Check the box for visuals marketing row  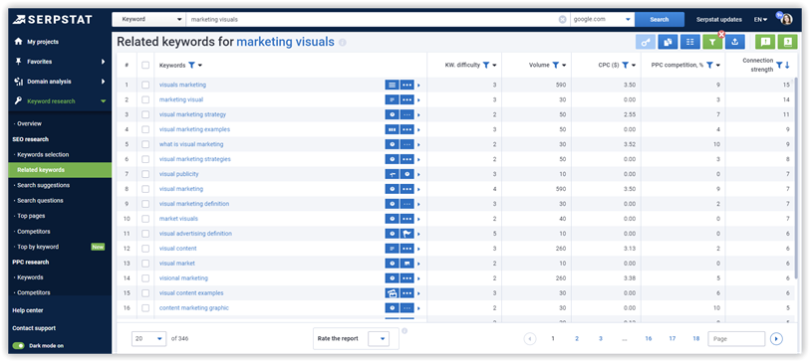click(145, 85)
